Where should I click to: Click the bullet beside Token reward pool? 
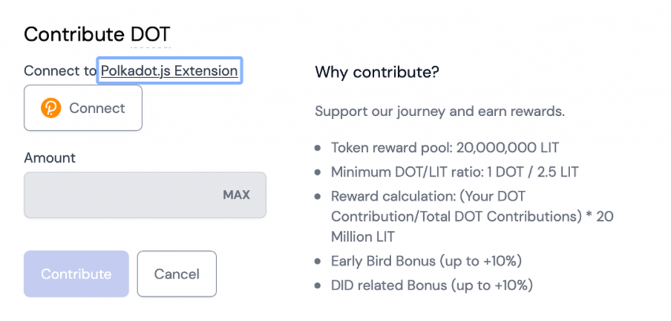318,148
